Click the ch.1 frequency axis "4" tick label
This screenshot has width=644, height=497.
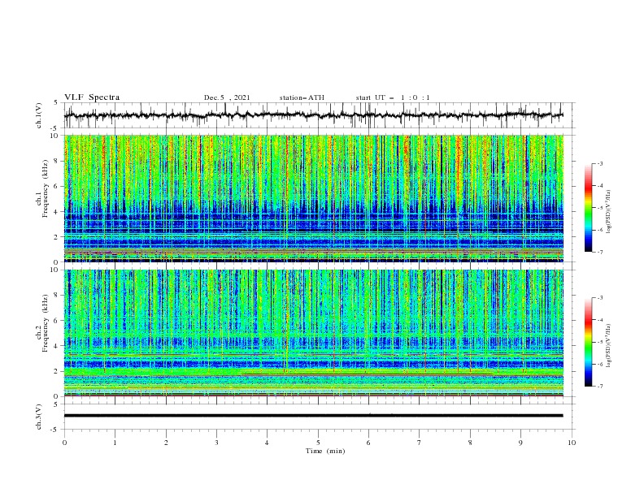(x=58, y=212)
